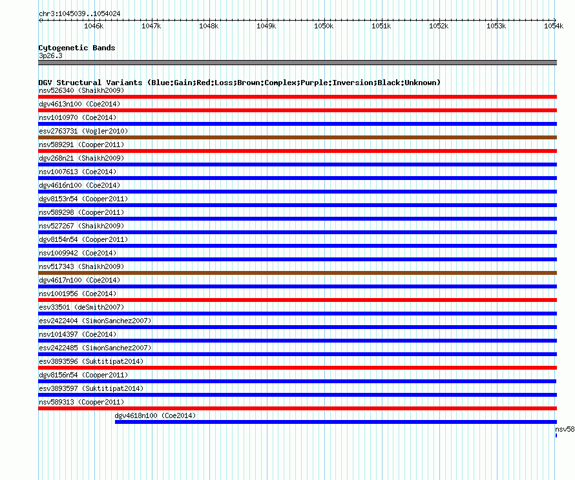Click the Cytogenetic Bands track title
This screenshot has height=480, width=575.
[77, 48]
